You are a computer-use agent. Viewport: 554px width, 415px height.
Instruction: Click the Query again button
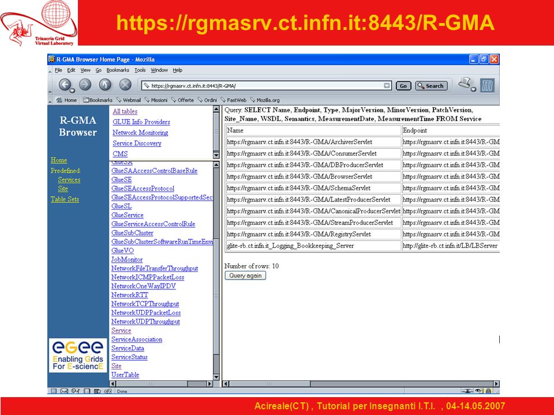click(245, 276)
